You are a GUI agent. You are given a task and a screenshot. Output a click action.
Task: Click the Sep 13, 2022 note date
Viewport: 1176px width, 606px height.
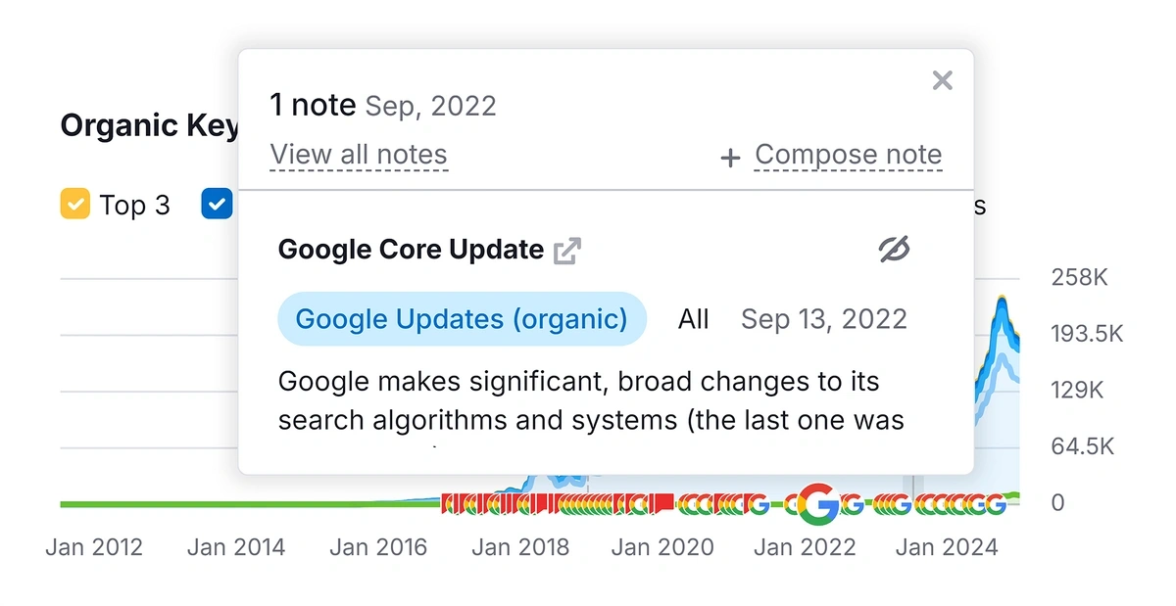[824, 319]
